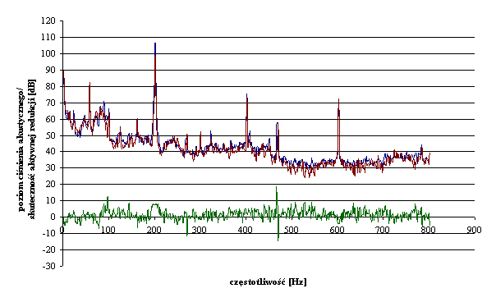Select the axis title częstotliwość [Hz]

pyautogui.click(x=269, y=281)
